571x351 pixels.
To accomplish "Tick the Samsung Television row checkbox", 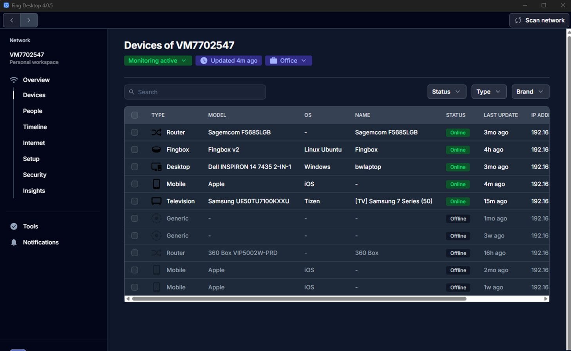I will [x=135, y=201].
